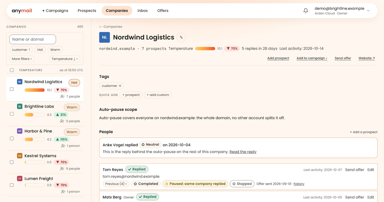Navigate to the Offers tab

pyautogui.click(x=163, y=11)
